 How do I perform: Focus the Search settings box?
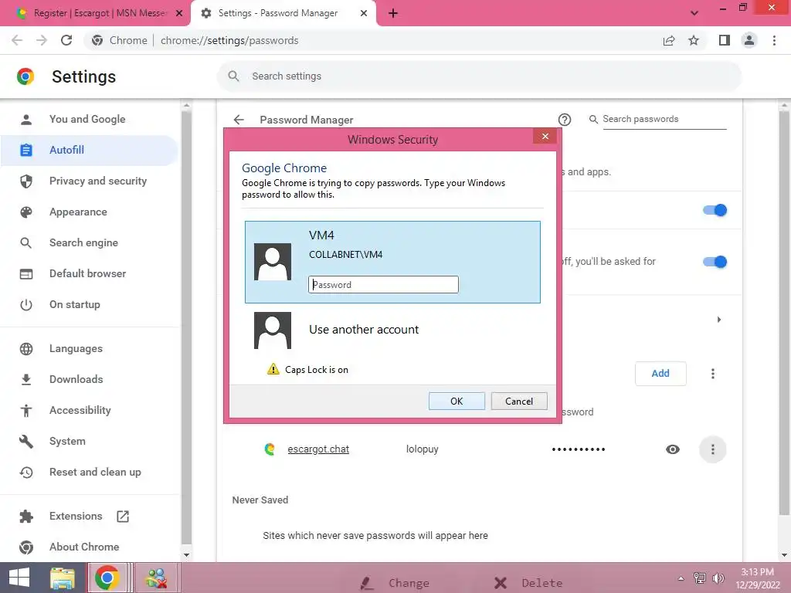pos(479,76)
